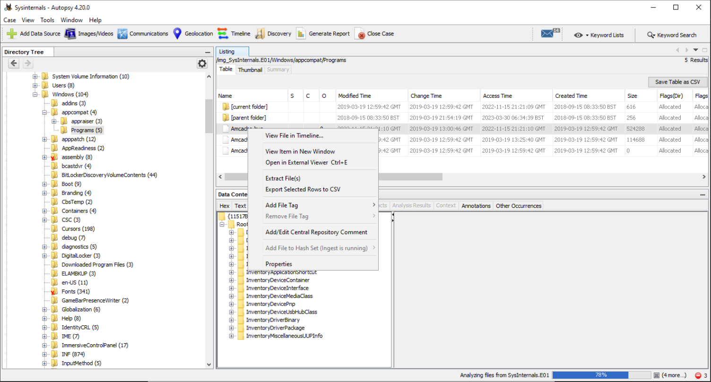This screenshot has width=711, height=382.
Task: Maximize the listing pane window
Action: pyautogui.click(x=704, y=50)
